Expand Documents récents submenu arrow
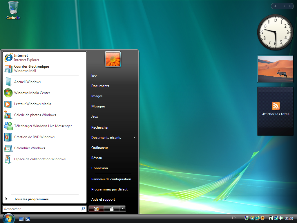297x223 pixels. [x=134, y=137]
